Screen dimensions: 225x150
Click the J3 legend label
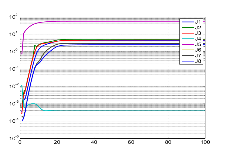coord(198,33)
